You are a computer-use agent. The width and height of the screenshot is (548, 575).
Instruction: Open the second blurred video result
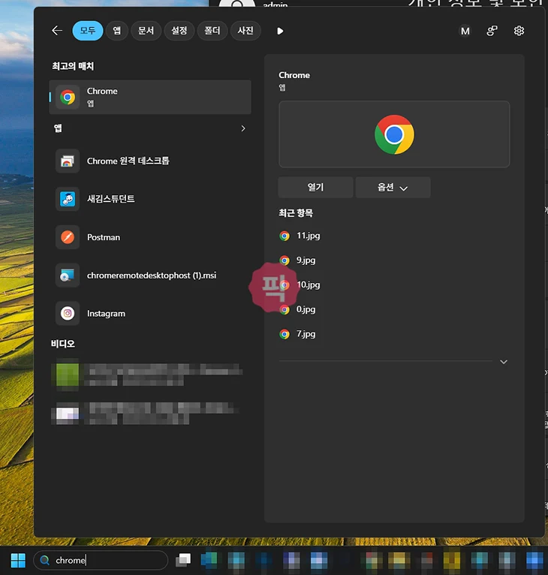146,414
